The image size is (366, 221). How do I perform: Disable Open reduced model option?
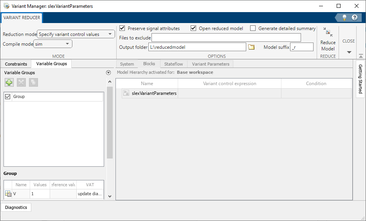(x=193, y=29)
